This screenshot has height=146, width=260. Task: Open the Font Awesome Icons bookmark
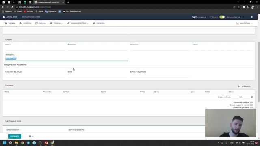click(72, 11)
